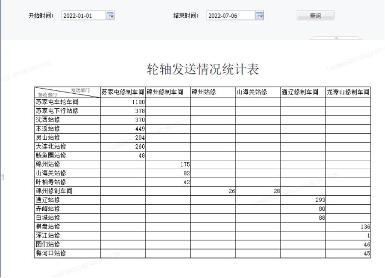This screenshot has height=278, width=385.
Task: Click the cell value 204
Action: (x=140, y=138)
